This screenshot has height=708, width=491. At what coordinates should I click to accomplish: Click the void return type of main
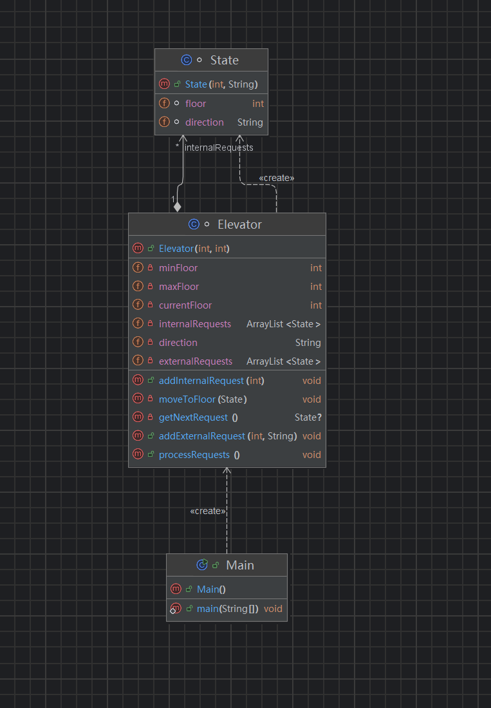coord(273,609)
